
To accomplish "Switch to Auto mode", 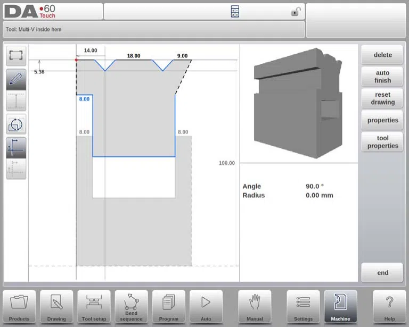I will coord(206,306).
